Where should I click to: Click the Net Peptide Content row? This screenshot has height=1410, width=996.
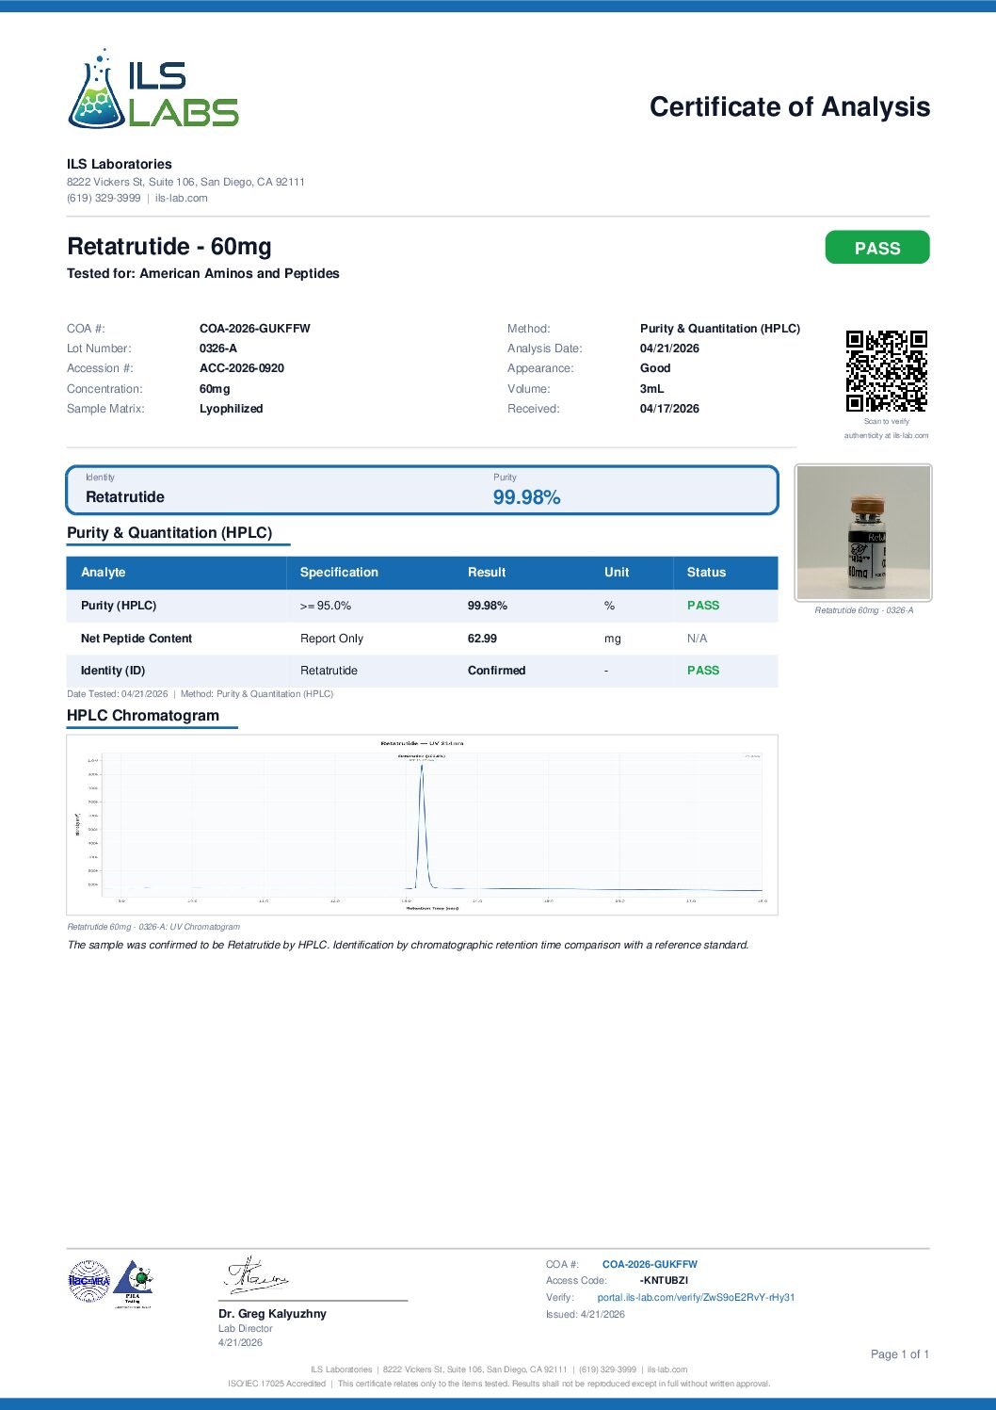(422, 639)
